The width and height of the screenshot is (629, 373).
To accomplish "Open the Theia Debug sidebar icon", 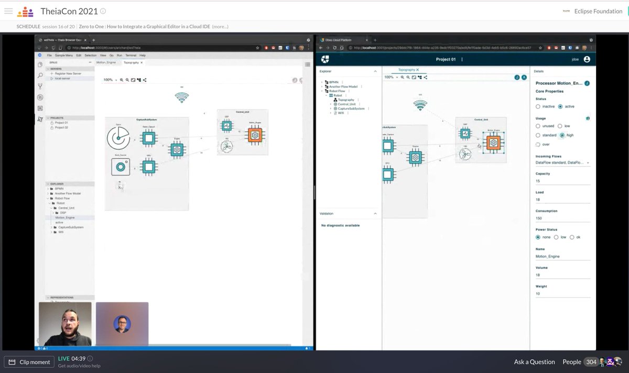I will click(40, 97).
